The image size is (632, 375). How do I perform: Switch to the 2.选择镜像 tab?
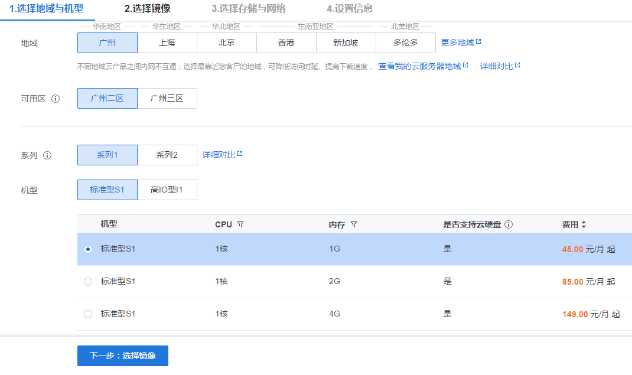[147, 9]
